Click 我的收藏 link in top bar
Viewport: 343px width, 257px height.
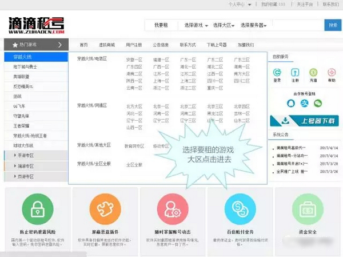click(x=273, y=4)
